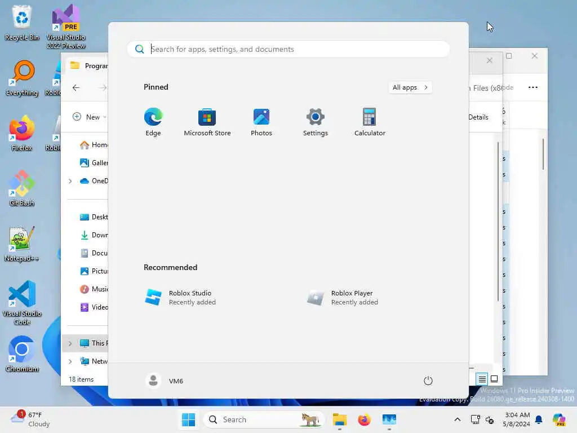Open File Explorer from the taskbar
This screenshot has height=433, width=577.
tap(339, 419)
